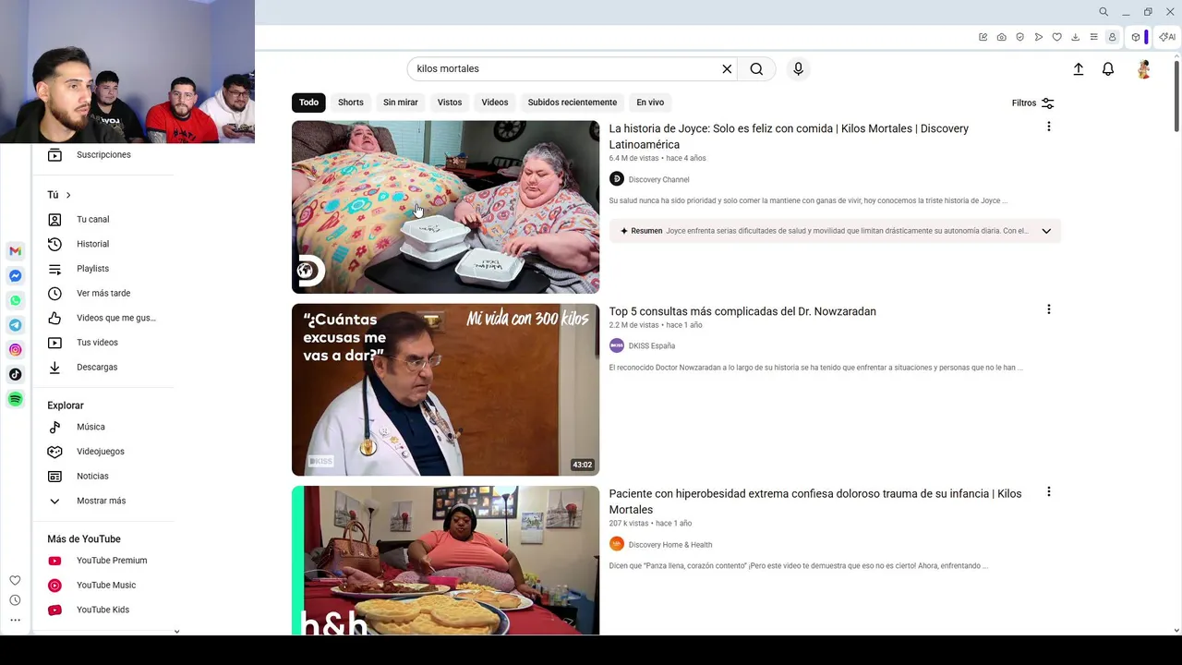The image size is (1182, 665).
Task: Select the 'Shorts' filter chip
Action: (351, 103)
